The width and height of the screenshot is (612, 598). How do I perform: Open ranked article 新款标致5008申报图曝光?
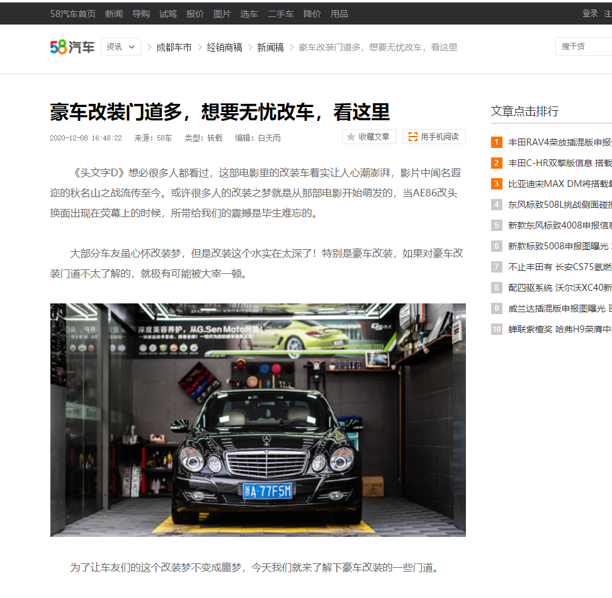tap(560, 246)
